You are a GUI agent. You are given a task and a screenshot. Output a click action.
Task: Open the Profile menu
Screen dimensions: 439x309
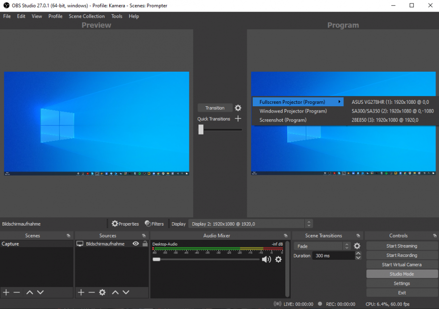[x=56, y=16]
